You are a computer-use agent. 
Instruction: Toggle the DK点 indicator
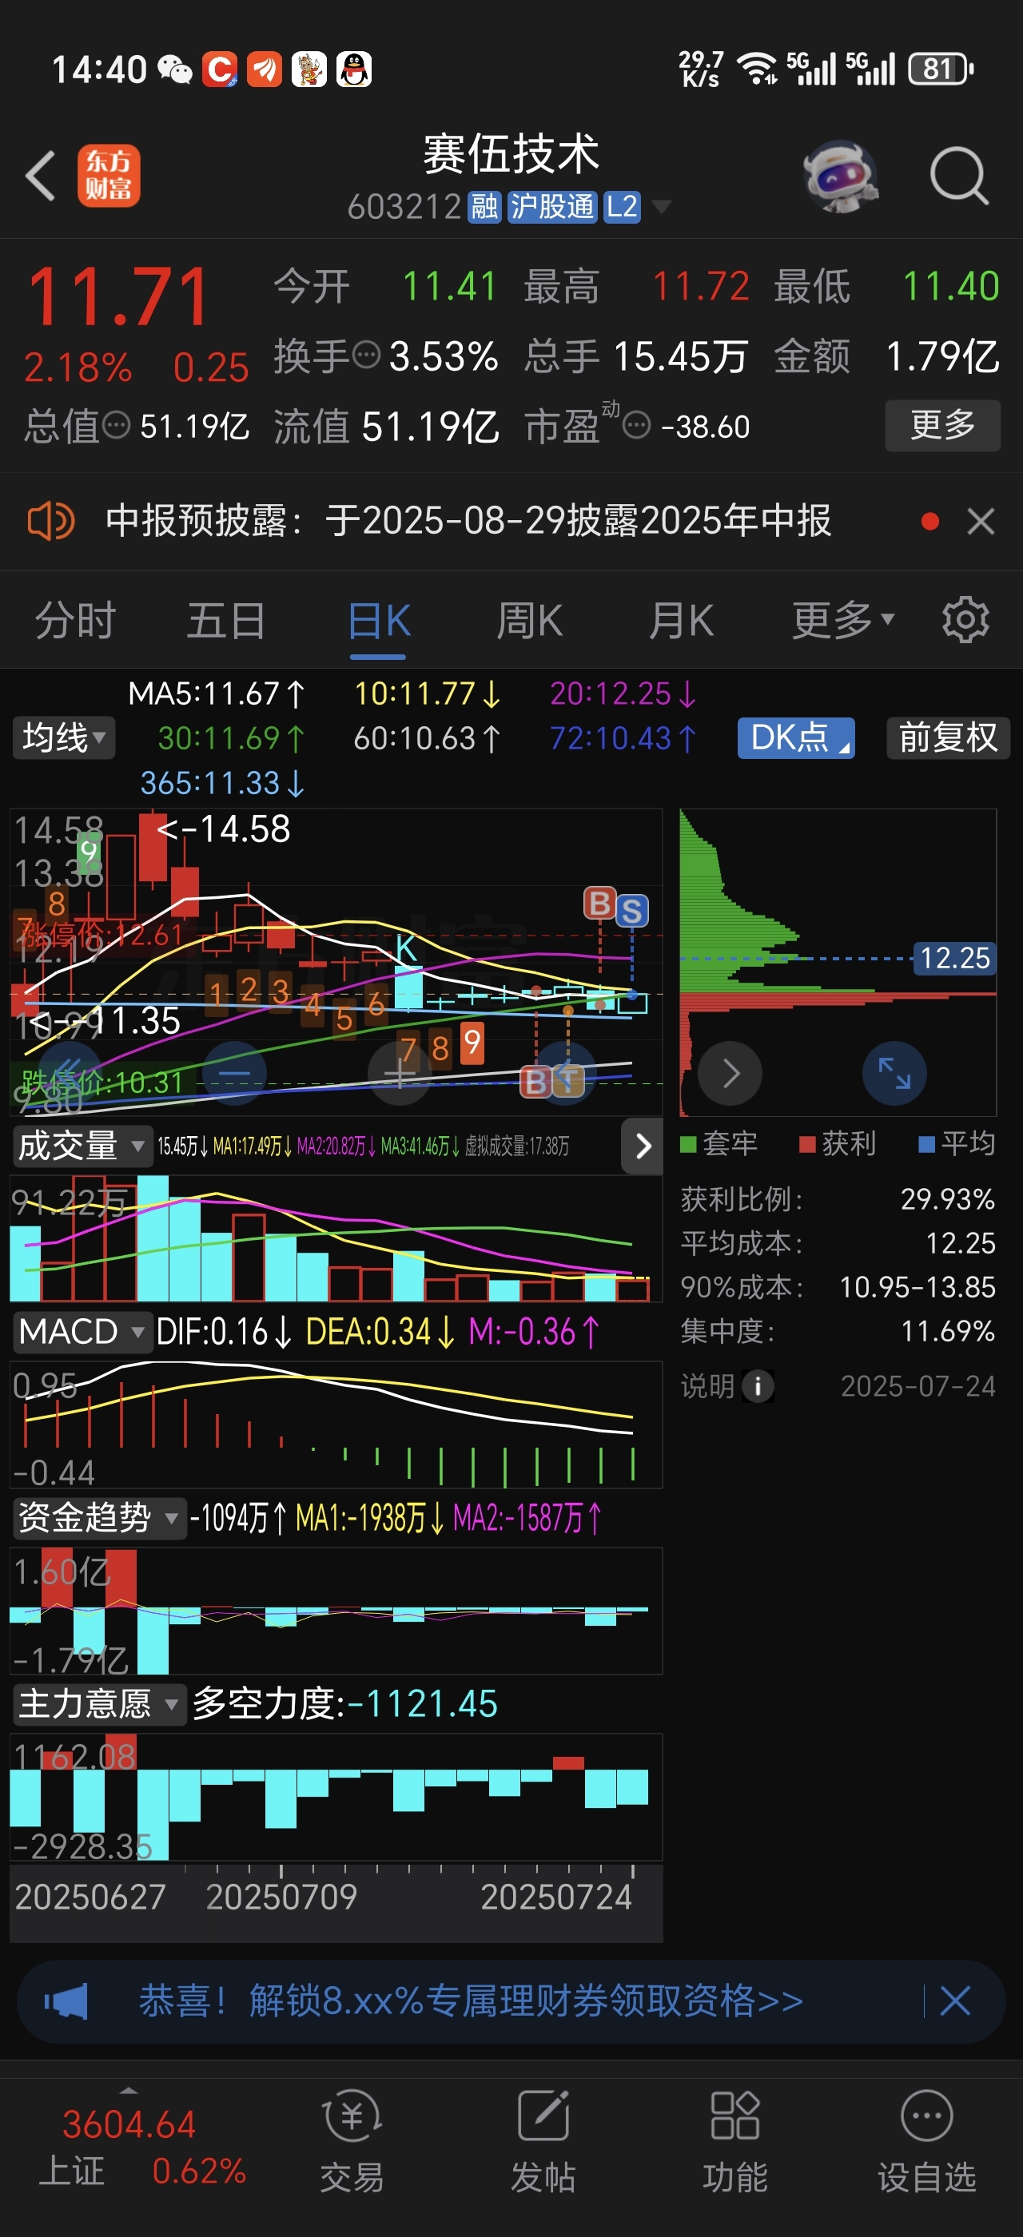pyautogui.click(x=795, y=737)
